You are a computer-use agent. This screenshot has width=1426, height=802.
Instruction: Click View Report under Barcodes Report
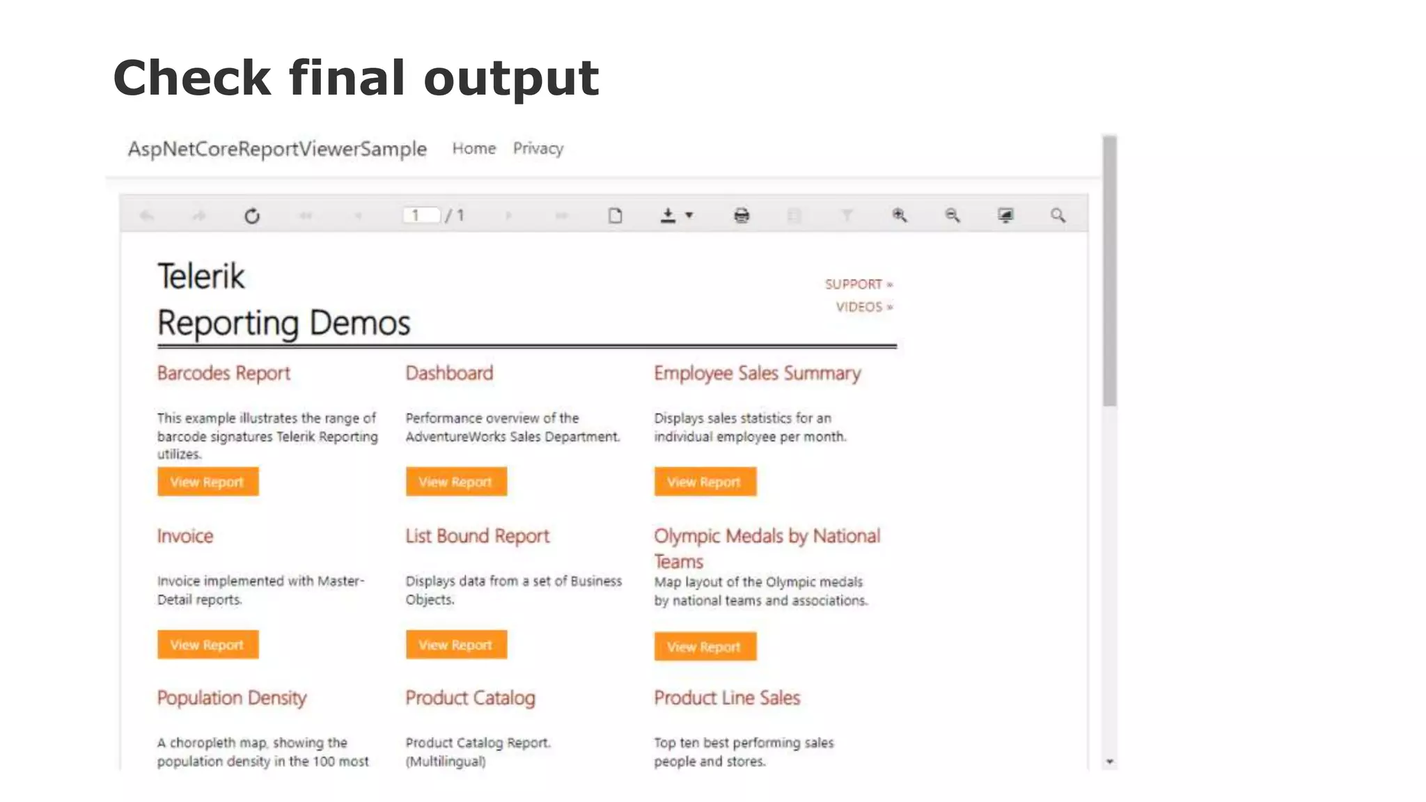click(207, 482)
